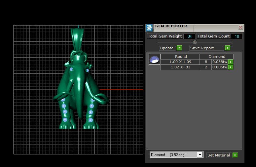Click the gem count 2 cell
This screenshot has width=256, height=167.
206,67
